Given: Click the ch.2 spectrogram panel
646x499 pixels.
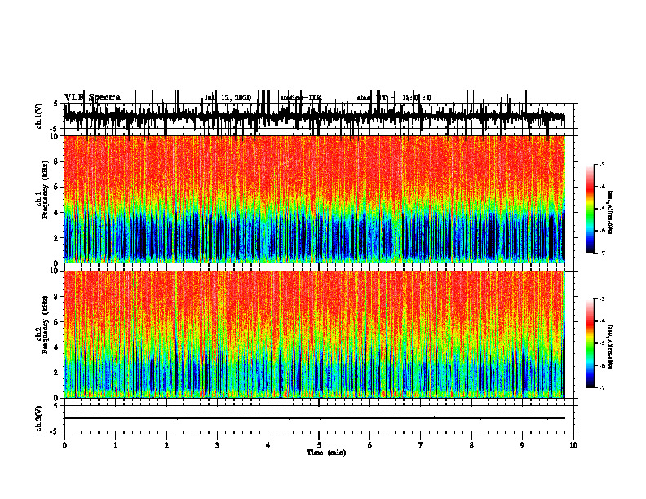Looking at the screenshot, I should (x=314, y=334).
